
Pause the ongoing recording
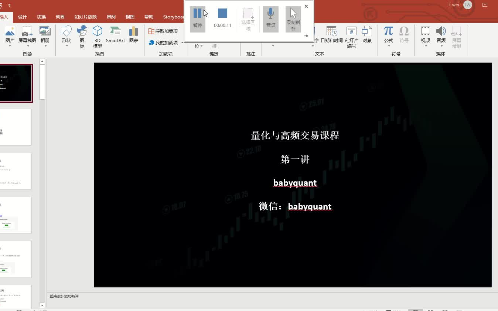pos(197,16)
